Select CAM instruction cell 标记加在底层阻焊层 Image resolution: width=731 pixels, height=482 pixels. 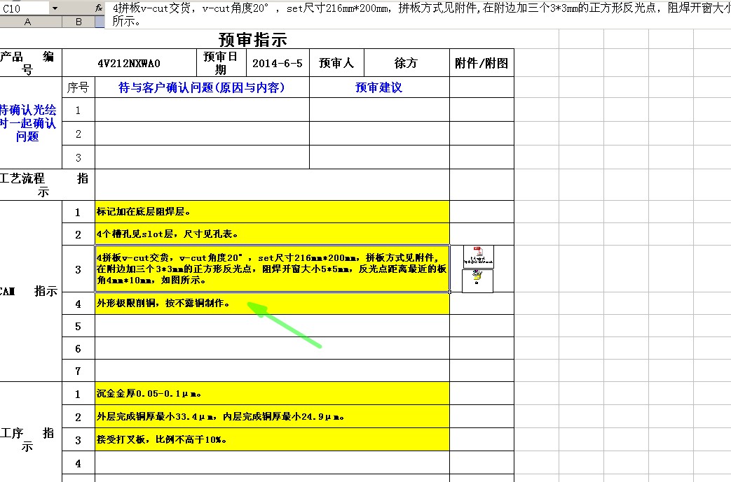(x=272, y=212)
